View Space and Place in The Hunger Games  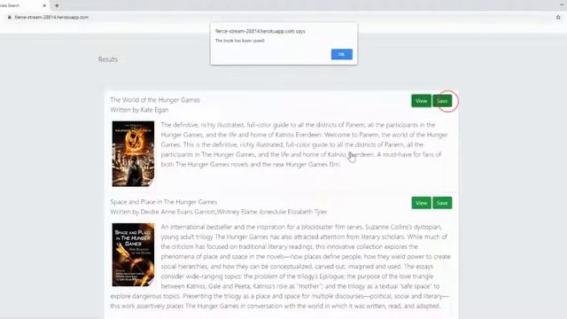pos(422,203)
